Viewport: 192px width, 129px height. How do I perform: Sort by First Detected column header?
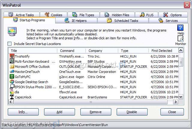click(x=163, y=51)
